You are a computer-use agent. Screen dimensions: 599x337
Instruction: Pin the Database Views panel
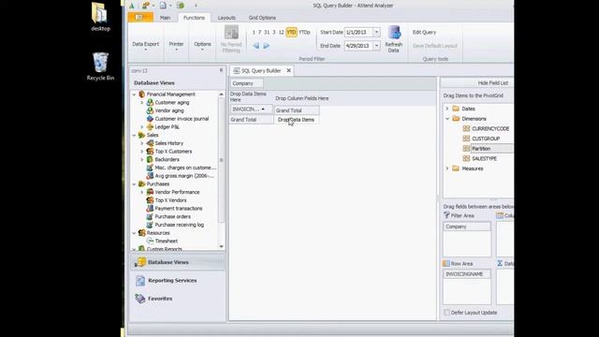(221, 70)
